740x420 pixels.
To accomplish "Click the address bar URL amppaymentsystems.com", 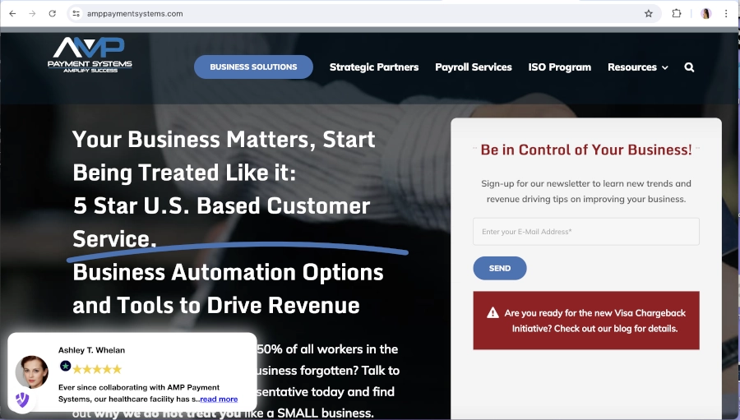I will [x=135, y=14].
